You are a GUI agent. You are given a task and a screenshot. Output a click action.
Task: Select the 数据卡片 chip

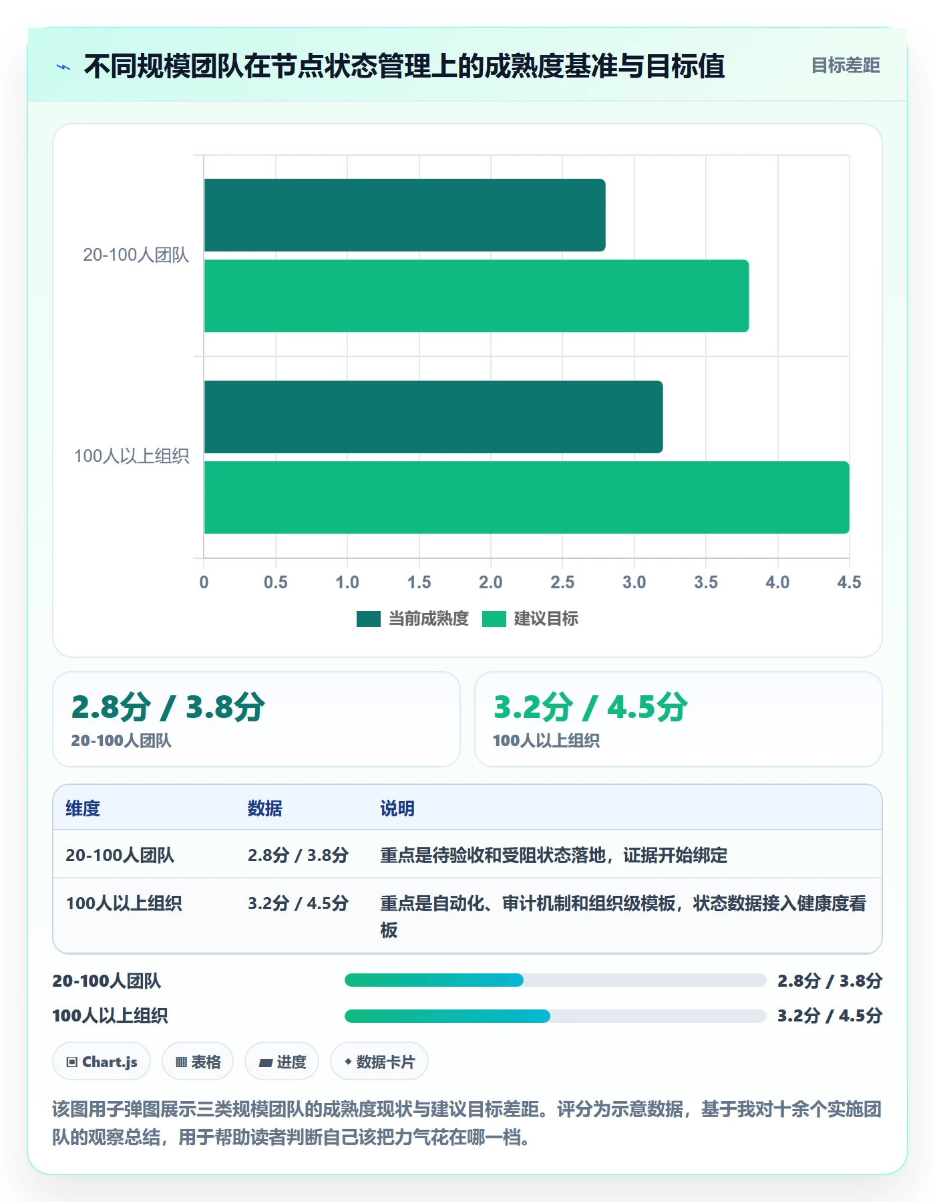point(379,1062)
